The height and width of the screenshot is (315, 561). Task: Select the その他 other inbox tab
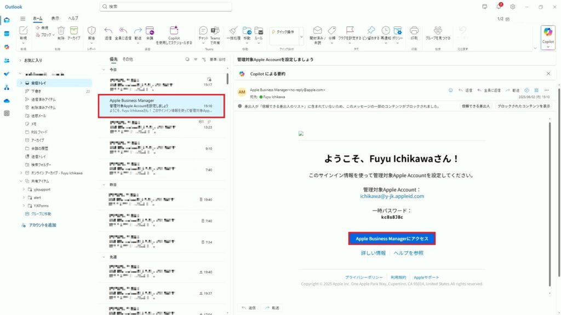[x=128, y=59]
